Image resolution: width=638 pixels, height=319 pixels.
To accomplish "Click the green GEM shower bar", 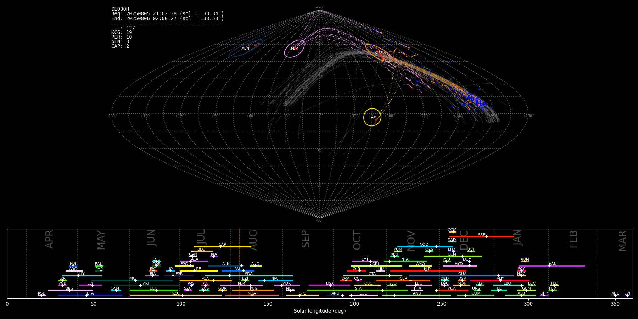I will (x=453, y=256).
